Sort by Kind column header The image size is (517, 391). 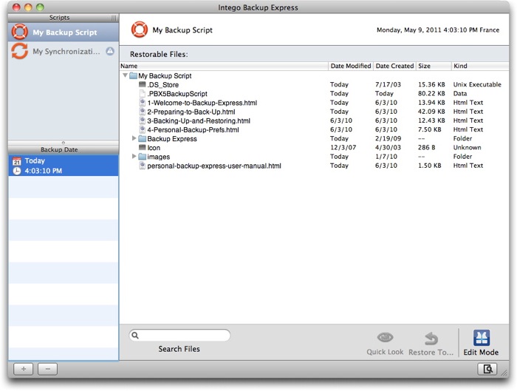(x=480, y=66)
